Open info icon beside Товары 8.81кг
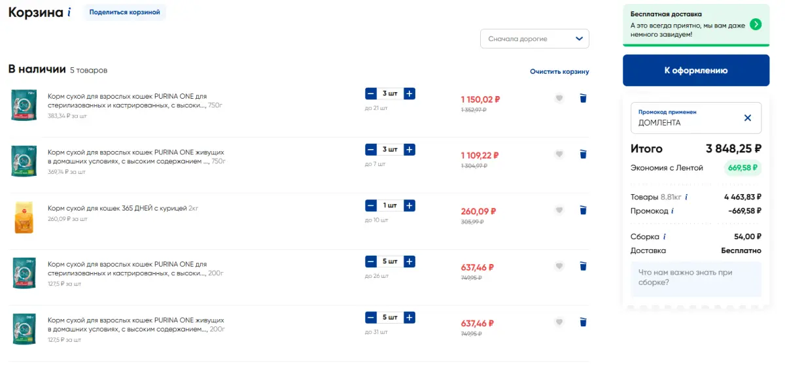 pyautogui.click(x=686, y=197)
